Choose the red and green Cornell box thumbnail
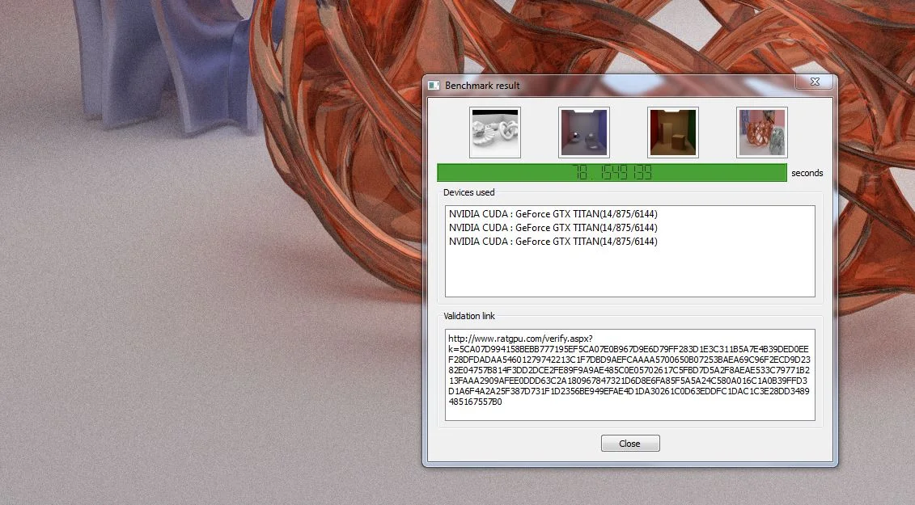Viewport: 915px width, 505px height. tap(673, 133)
